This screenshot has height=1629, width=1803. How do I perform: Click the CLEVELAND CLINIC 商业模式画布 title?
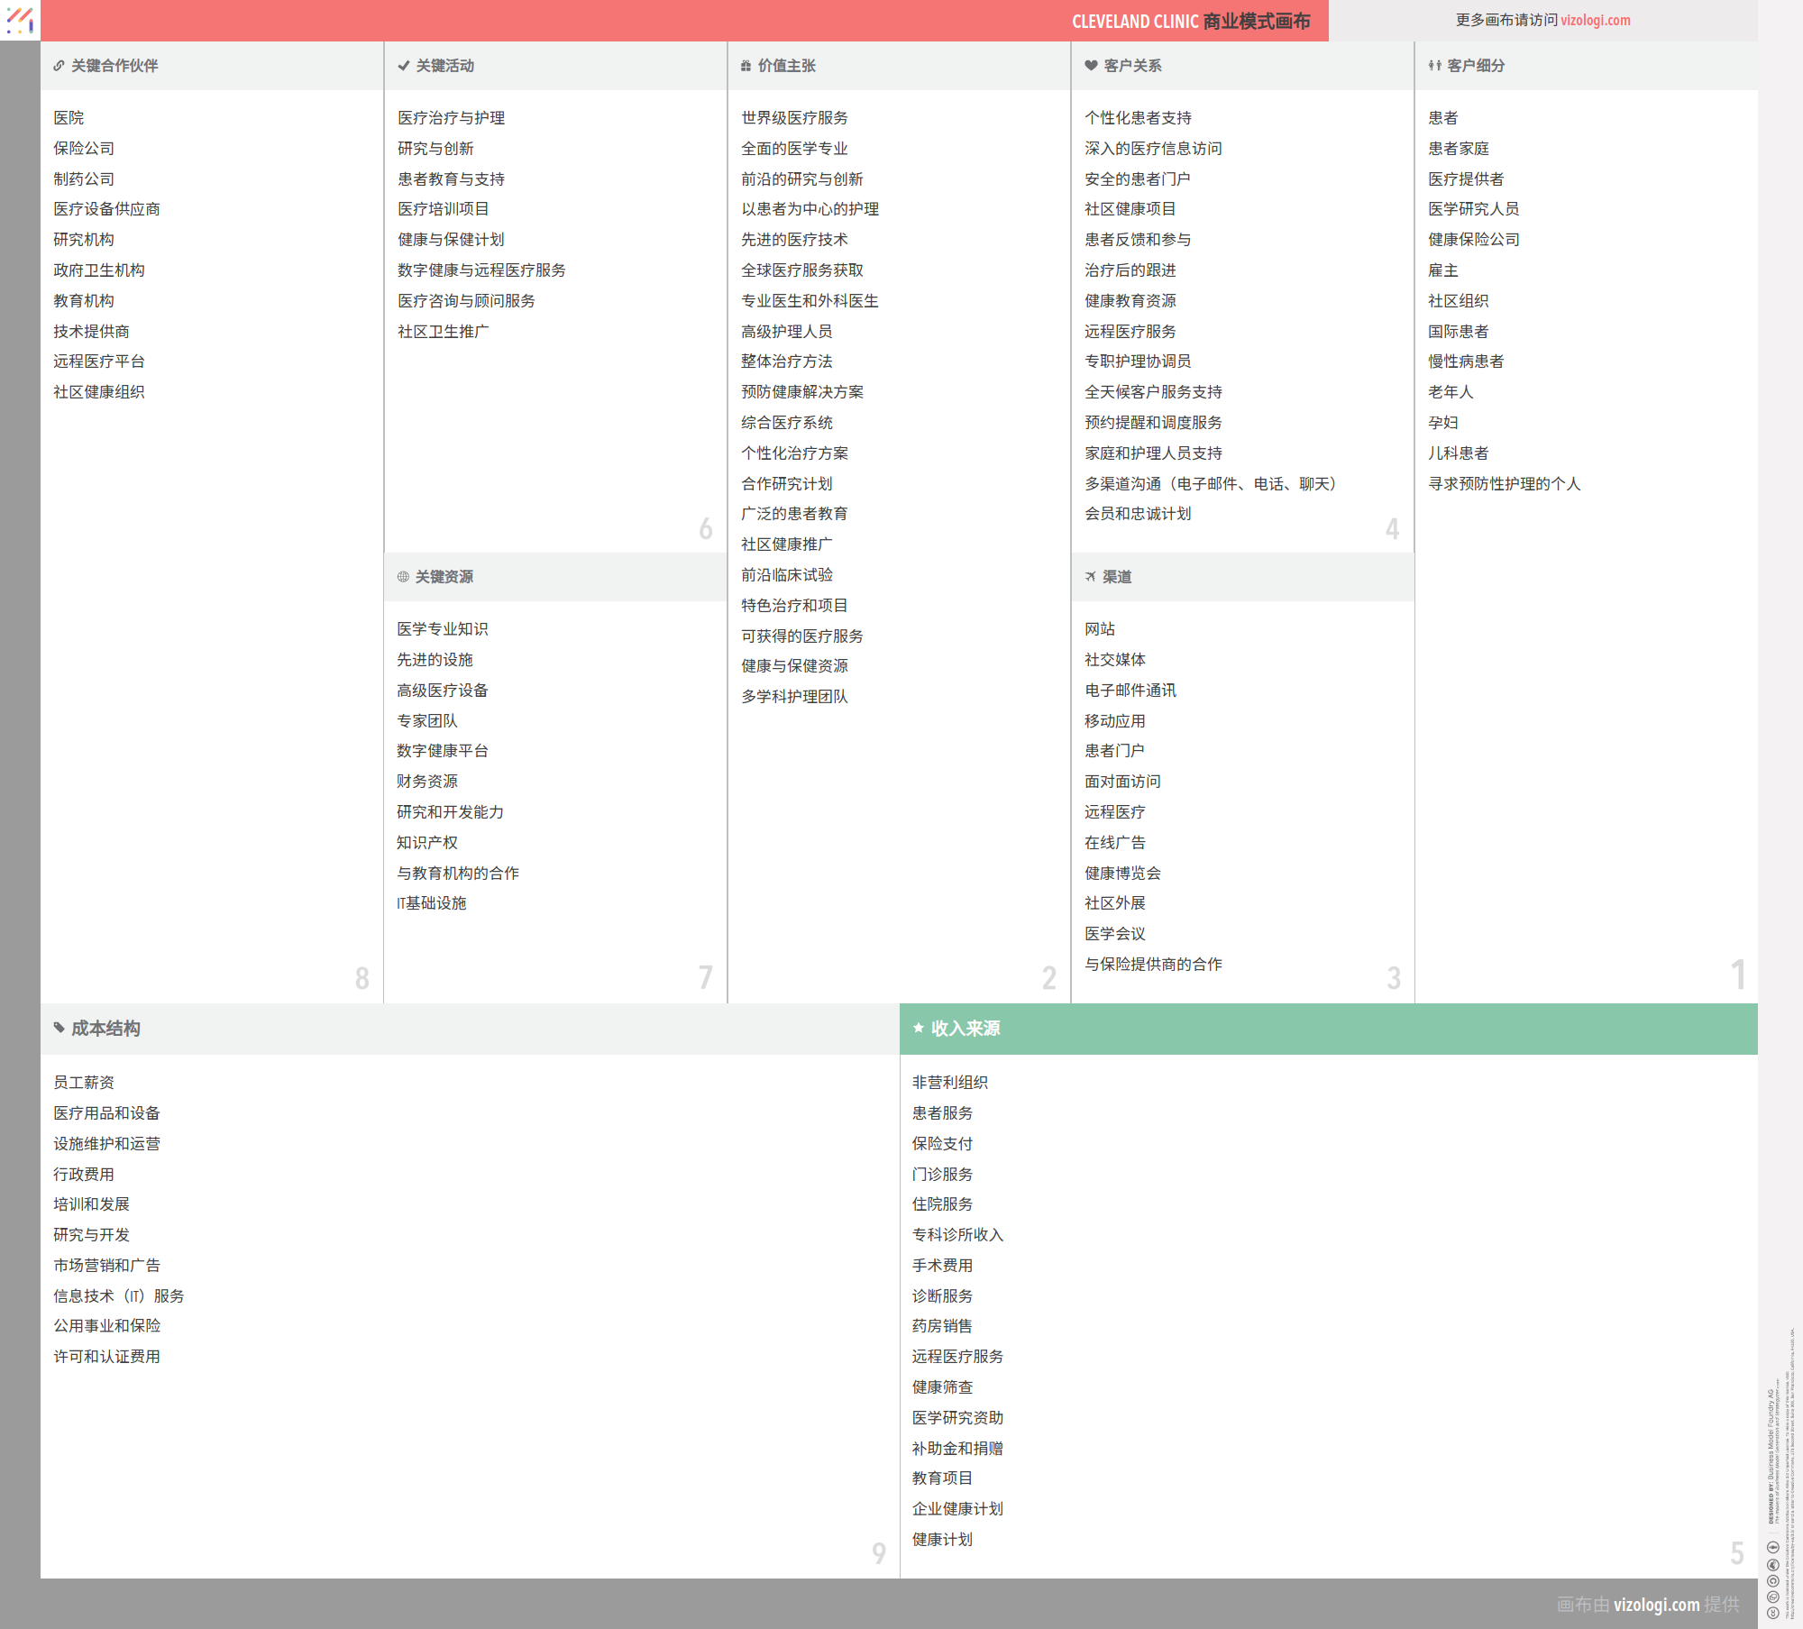point(1190,21)
